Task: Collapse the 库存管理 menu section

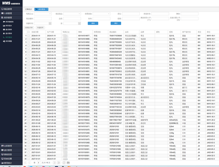Action: point(11,17)
